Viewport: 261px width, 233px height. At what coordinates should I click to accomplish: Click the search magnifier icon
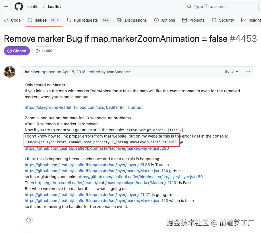(189, 7)
